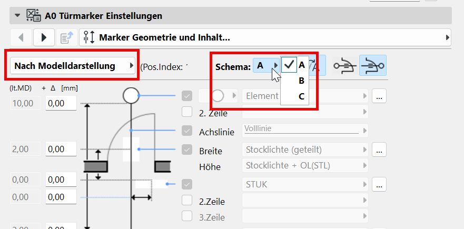This screenshot has height=229, width=464.
Task: Open the Nach Modelldarstellung dropdown
Action: click(x=73, y=66)
